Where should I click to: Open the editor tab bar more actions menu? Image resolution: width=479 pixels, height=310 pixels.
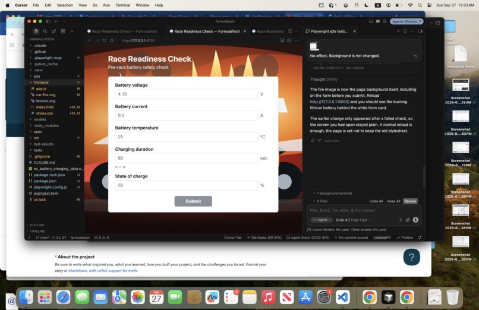[x=297, y=31]
